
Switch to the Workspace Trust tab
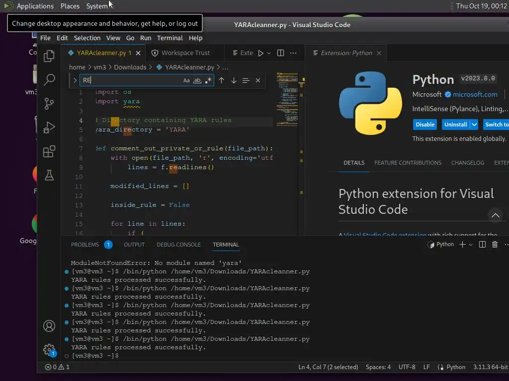click(184, 53)
